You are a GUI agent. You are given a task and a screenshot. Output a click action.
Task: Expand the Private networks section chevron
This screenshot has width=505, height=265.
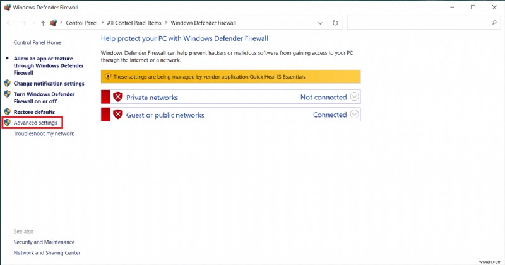coord(354,97)
